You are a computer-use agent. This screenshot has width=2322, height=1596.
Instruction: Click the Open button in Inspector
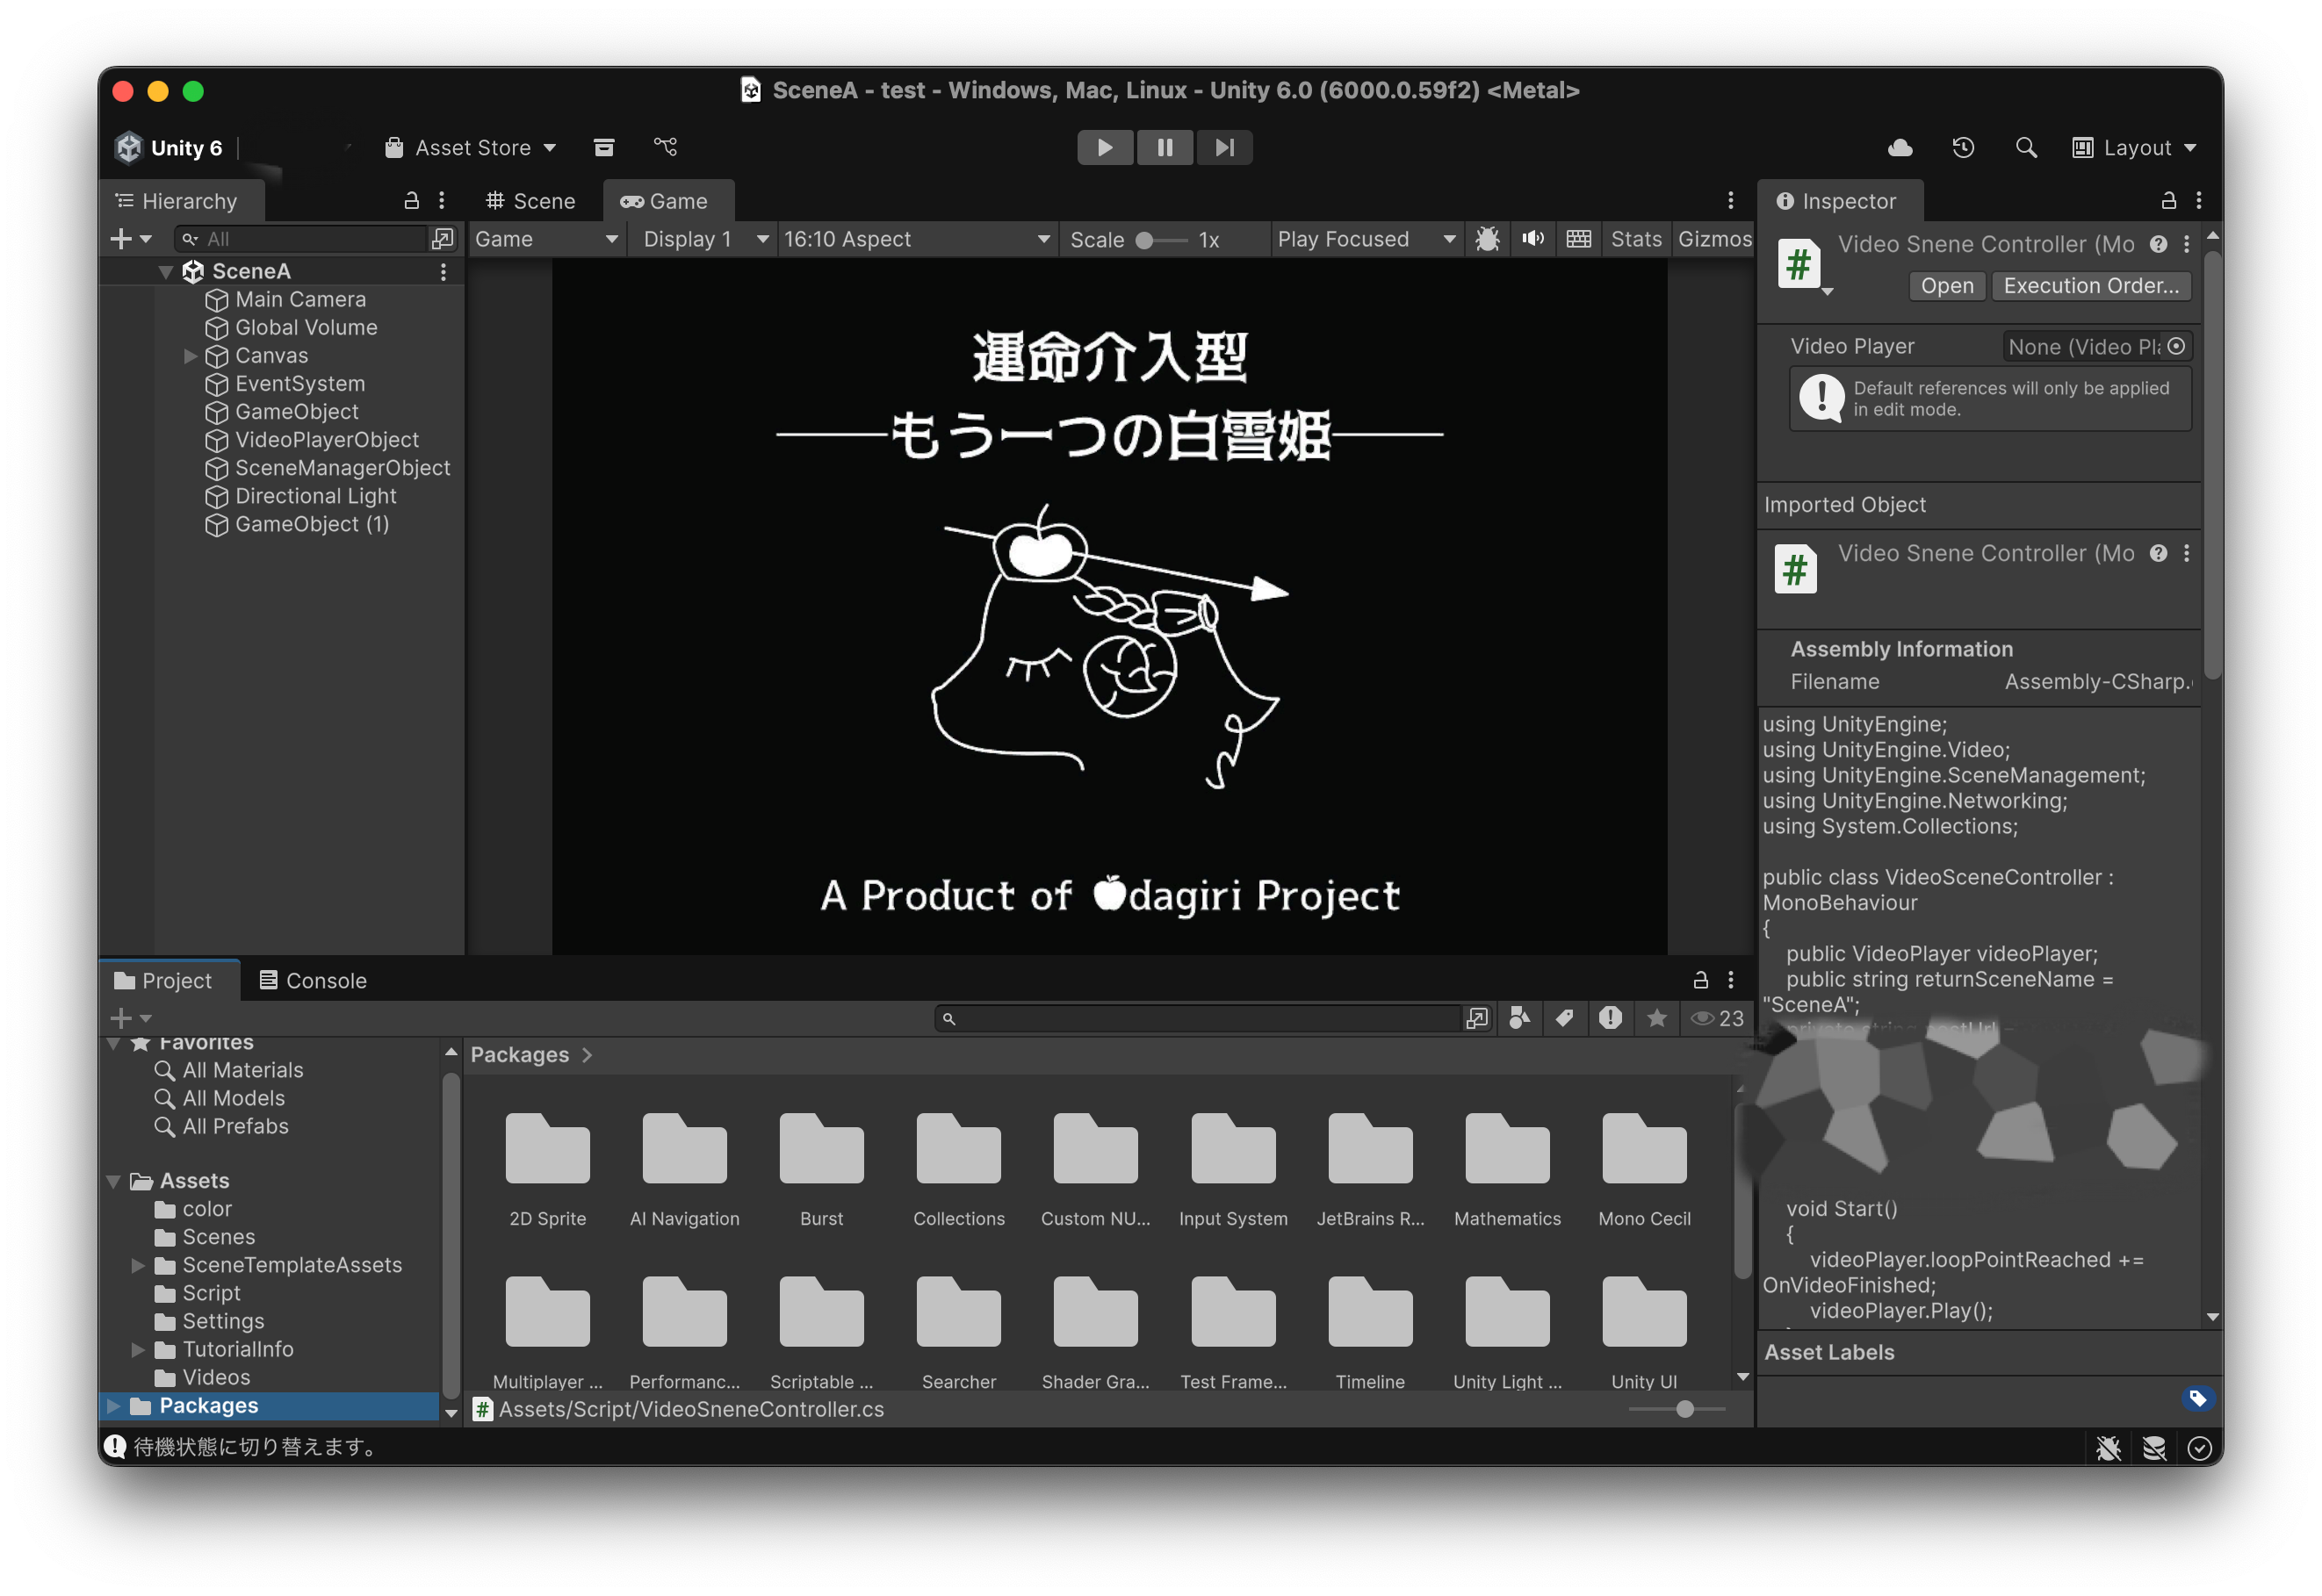tap(1946, 286)
